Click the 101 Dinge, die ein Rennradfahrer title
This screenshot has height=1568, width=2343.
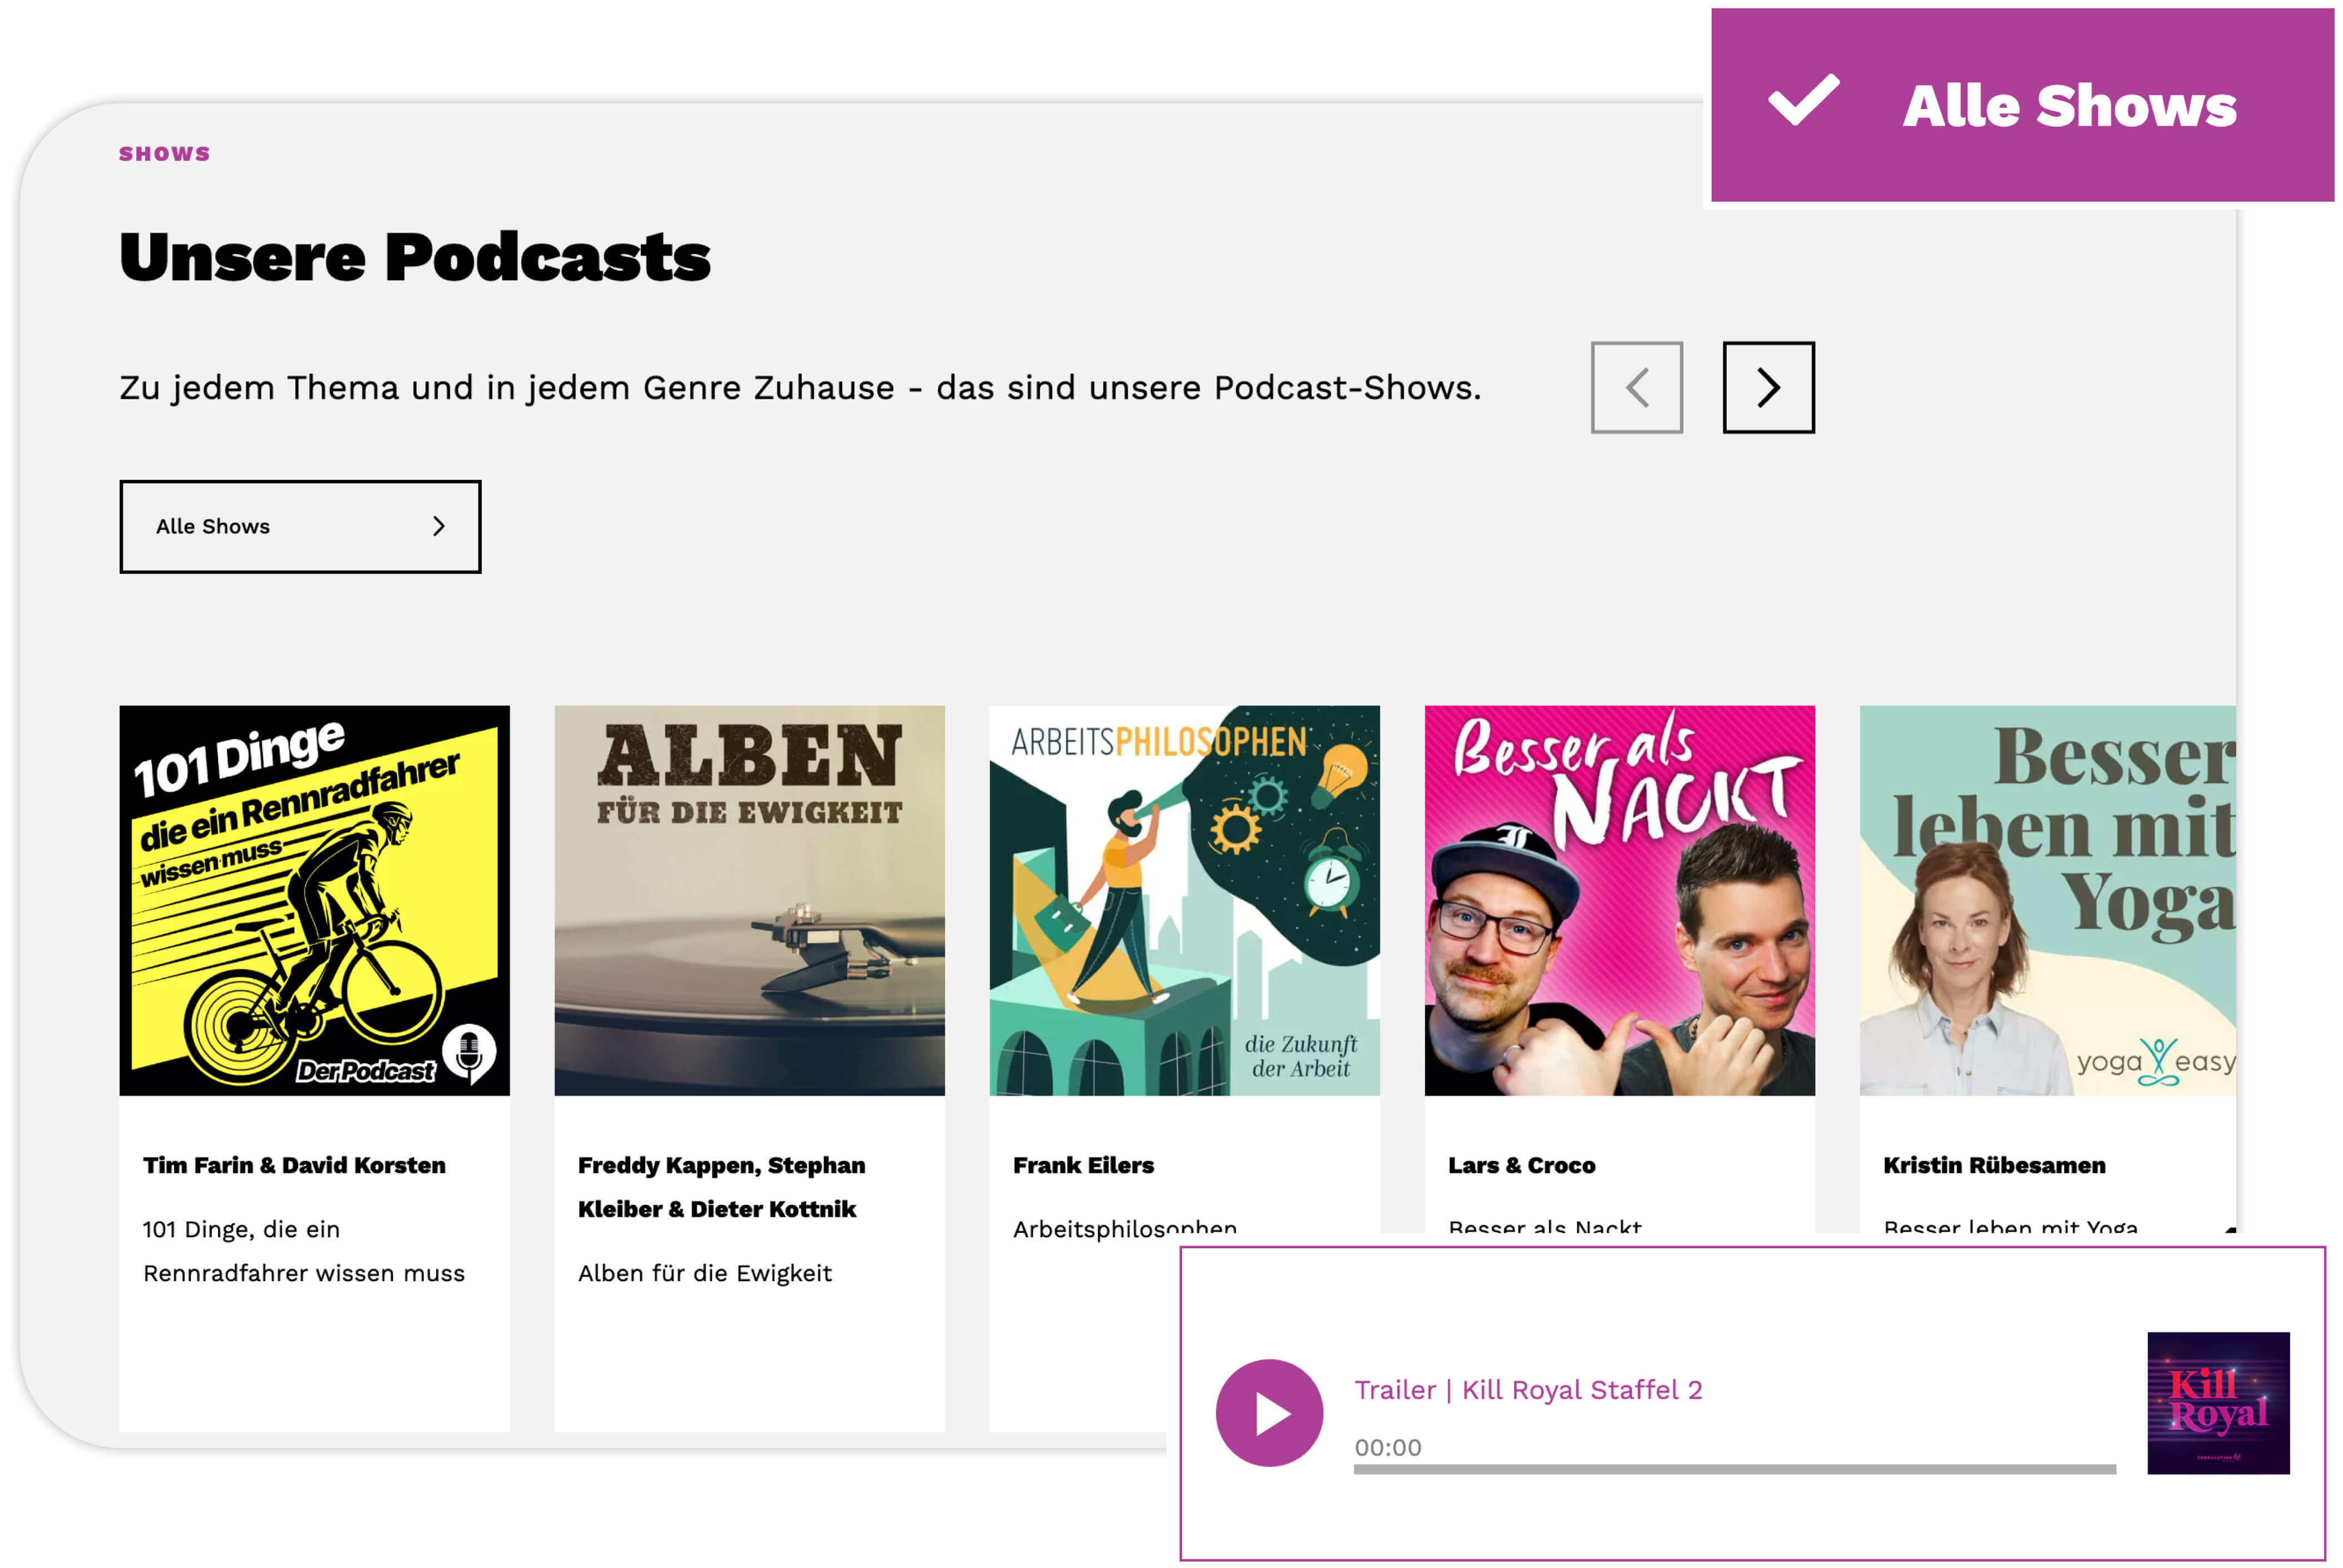point(304,1251)
